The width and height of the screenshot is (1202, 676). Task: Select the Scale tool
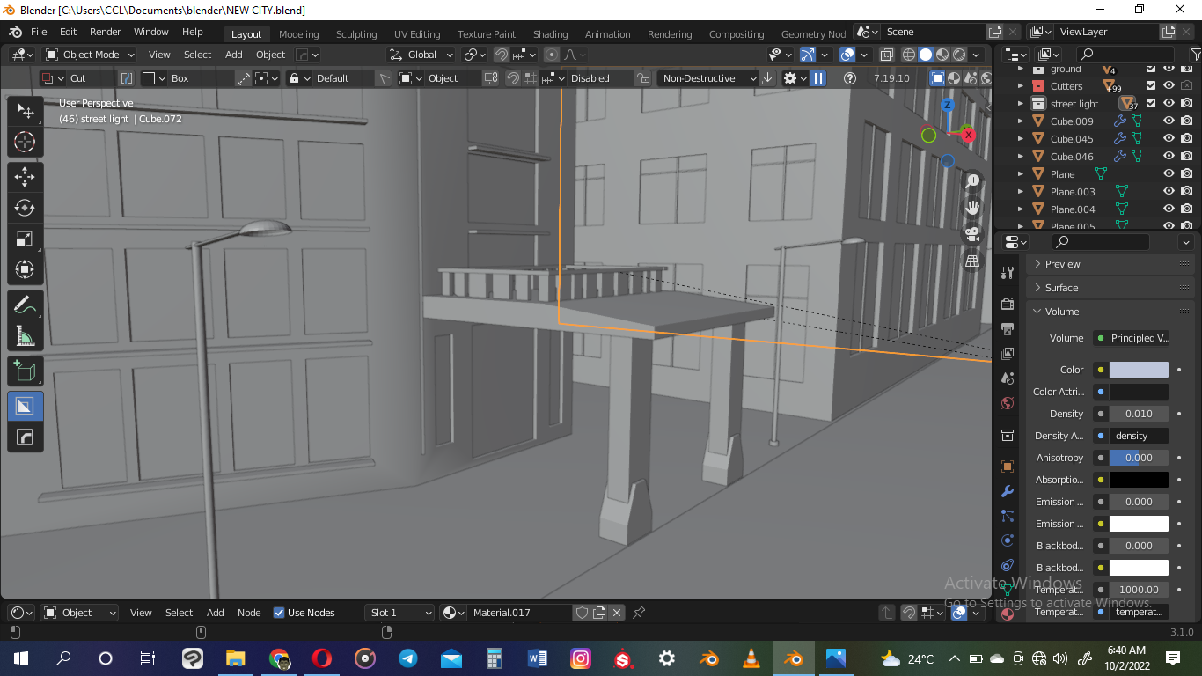tap(25, 239)
